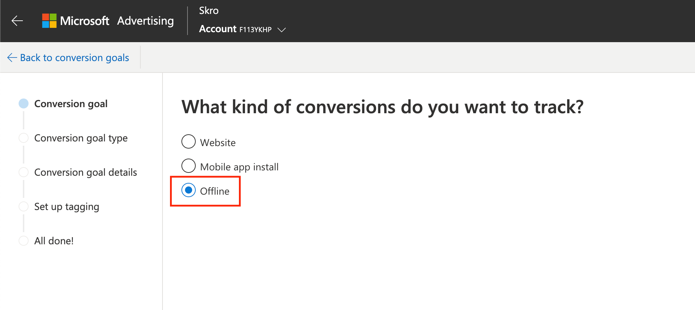Click the Conversion goal type step circle
695x310 pixels.
[x=24, y=138]
